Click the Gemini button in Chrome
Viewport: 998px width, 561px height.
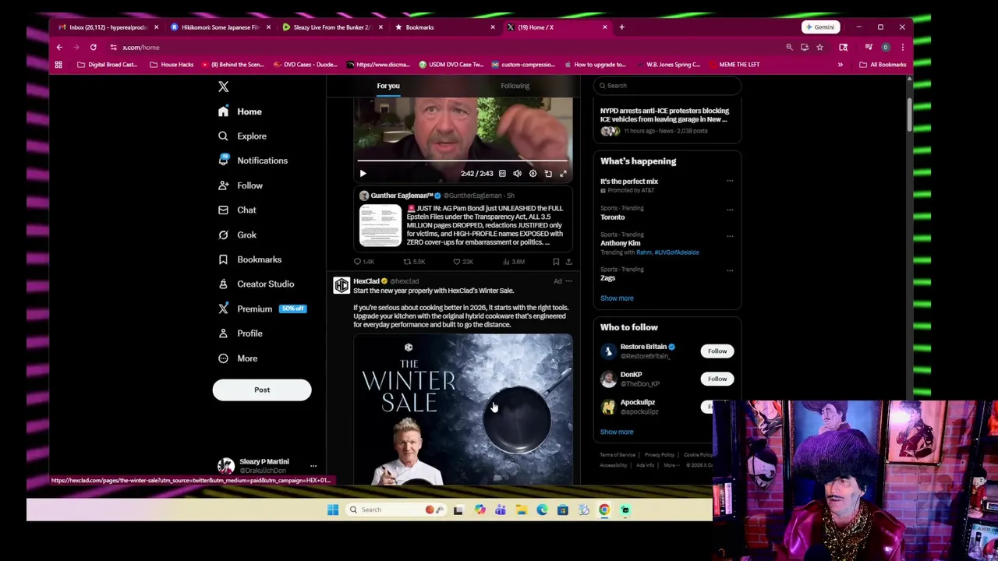click(x=820, y=27)
